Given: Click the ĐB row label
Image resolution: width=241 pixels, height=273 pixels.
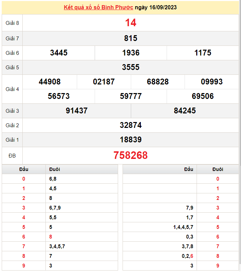Looking at the screenshot, I should (x=12, y=156).
